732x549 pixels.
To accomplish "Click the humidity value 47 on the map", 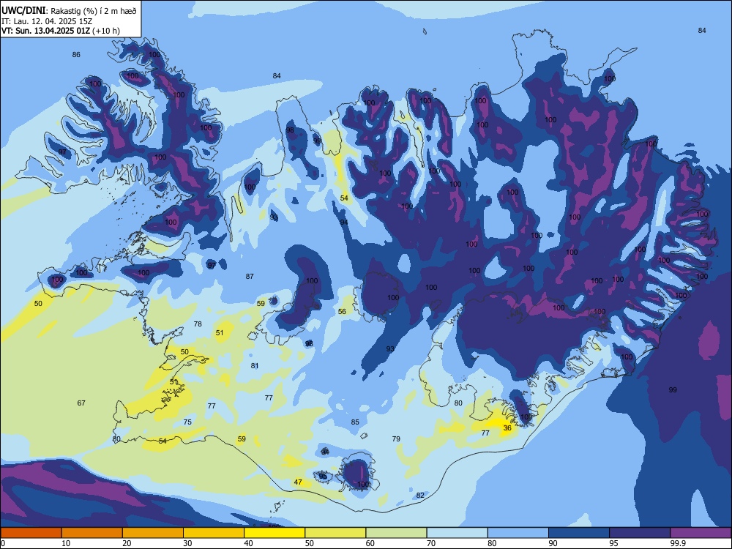I will [x=298, y=482].
